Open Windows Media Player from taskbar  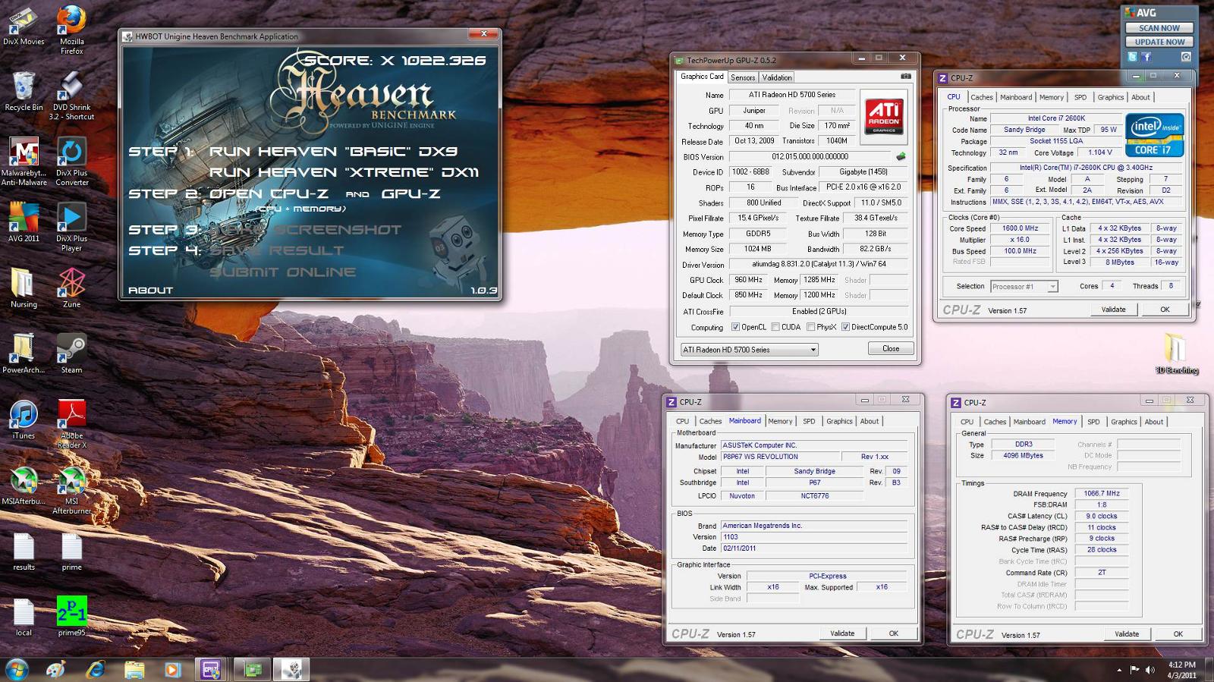[173, 669]
